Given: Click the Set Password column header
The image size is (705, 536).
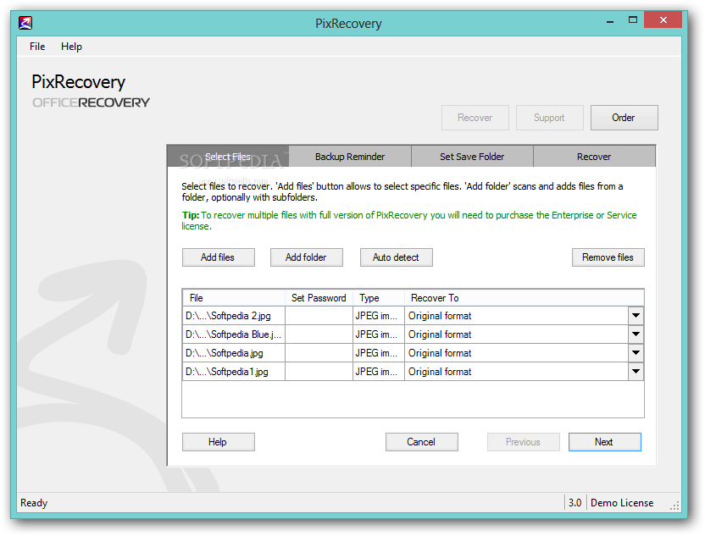Looking at the screenshot, I should pos(319,298).
